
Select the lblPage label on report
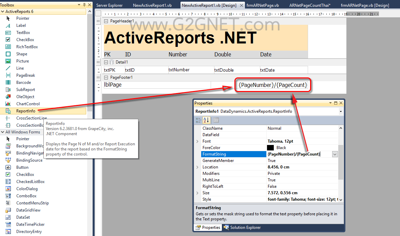click(157, 85)
